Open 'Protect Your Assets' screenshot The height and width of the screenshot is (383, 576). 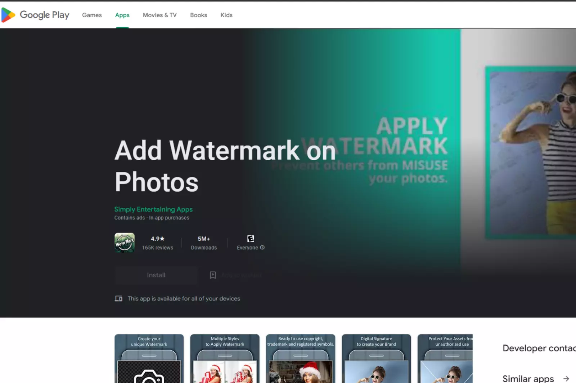445,359
